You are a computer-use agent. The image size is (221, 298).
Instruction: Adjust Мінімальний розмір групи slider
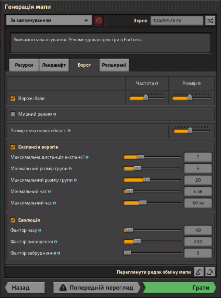point(152,168)
